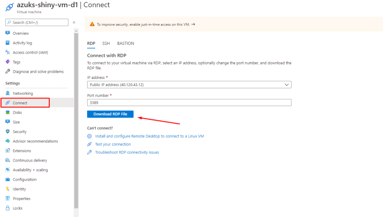This screenshot has width=383, height=217.
Task: Open Networking settings page
Action: (23, 93)
